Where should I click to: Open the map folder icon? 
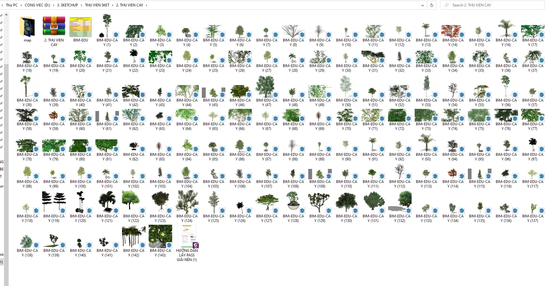pos(27,27)
